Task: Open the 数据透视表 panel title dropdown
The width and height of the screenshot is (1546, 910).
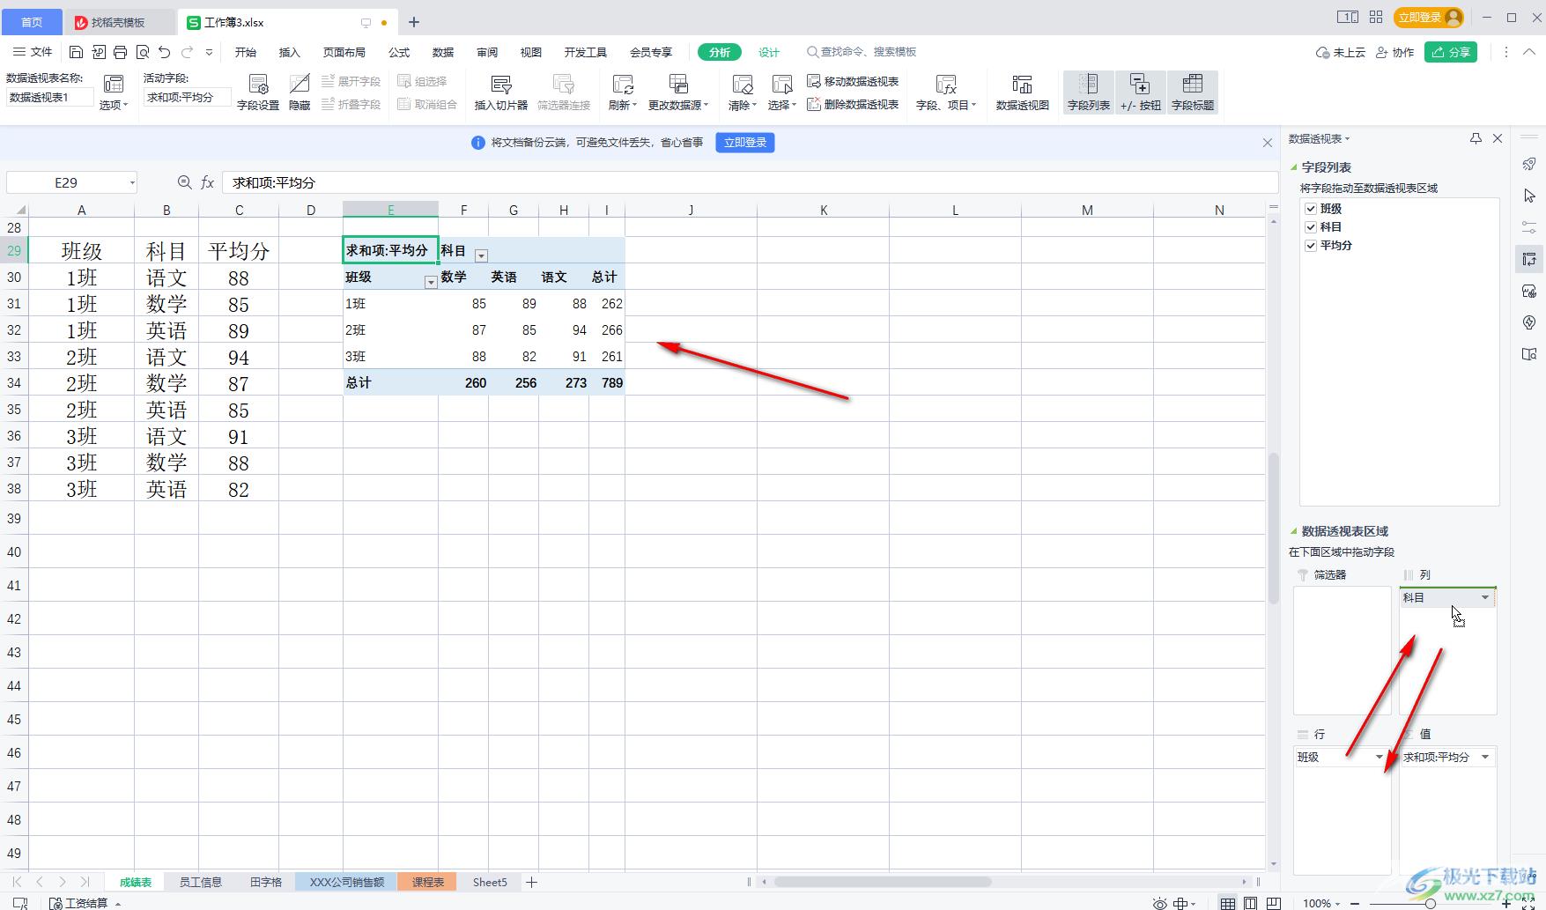Action: click(1347, 139)
